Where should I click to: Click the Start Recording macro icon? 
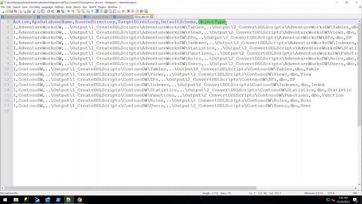(128, 11)
